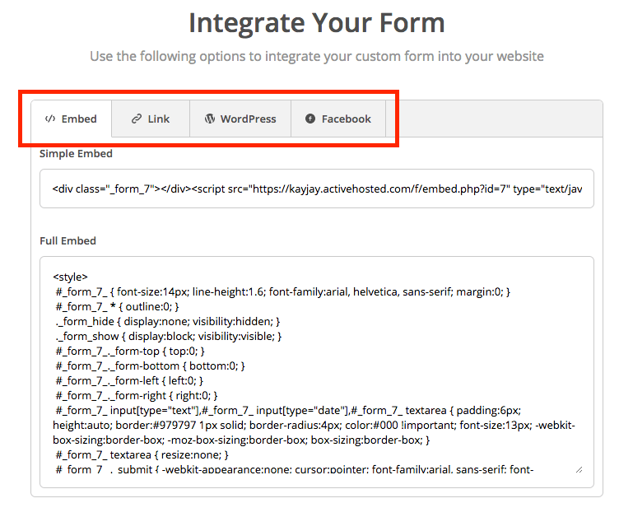This screenshot has width=633, height=517.
Task: Click the '_form-right { right:0; }' line
Action: pyautogui.click(x=137, y=396)
